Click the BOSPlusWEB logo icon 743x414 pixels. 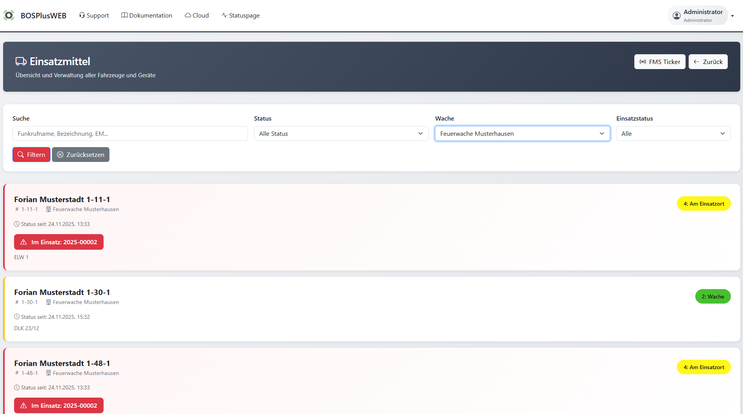coord(9,16)
